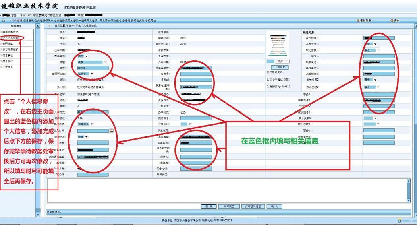
Task: Click the 籍贯 text input field
Action: pyautogui.click(x=93, y=68)
